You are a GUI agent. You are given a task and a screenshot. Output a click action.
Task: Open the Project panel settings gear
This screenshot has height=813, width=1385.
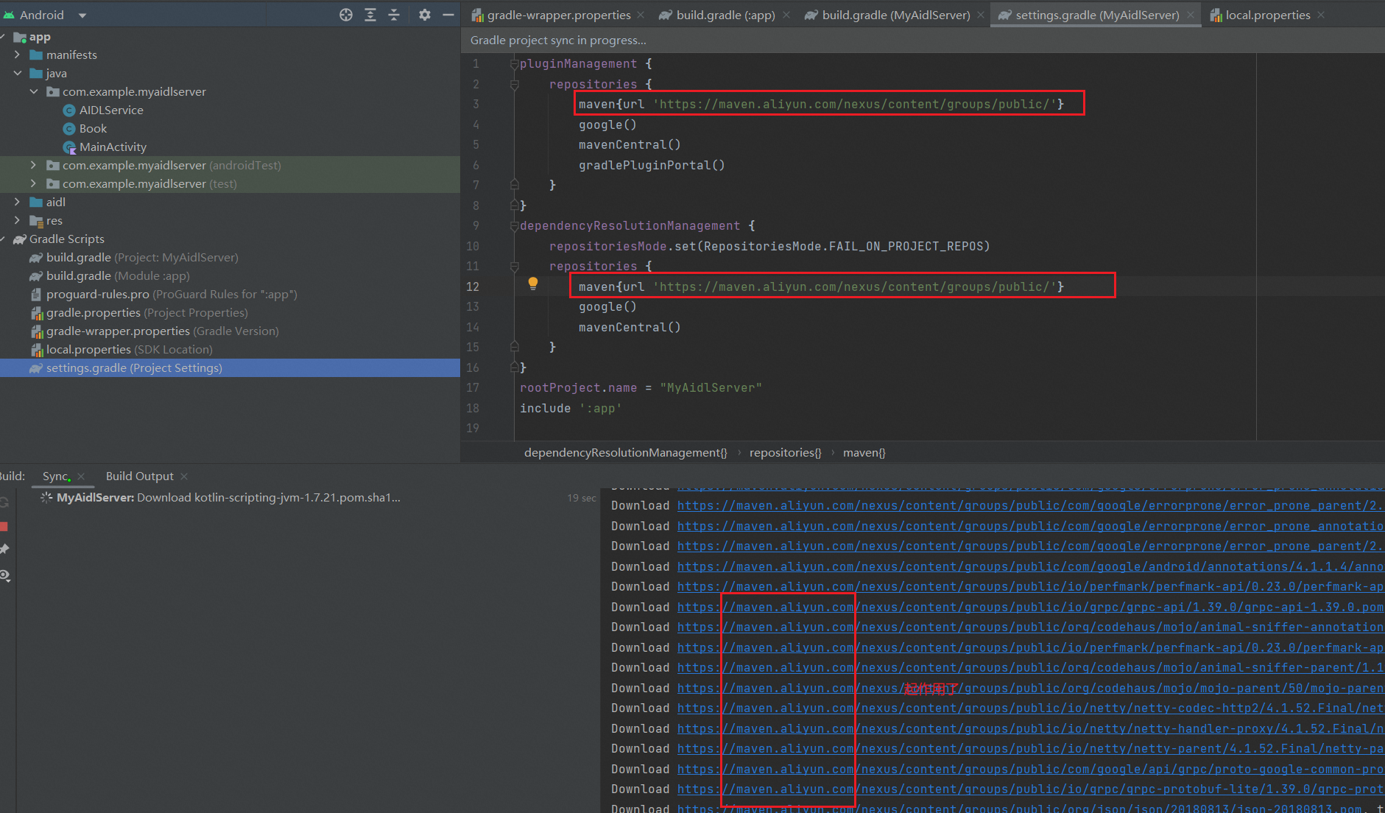(425, 14)
